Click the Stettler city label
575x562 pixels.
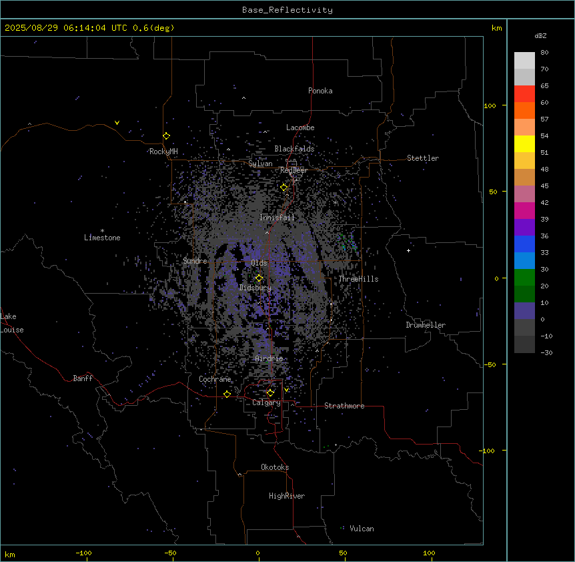point(423,158)
